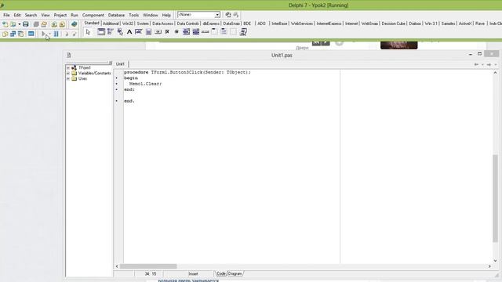The image size is (502, 282).
Task: Click the vertical scrollbar thumb in editor
Action: pos(495,198)
